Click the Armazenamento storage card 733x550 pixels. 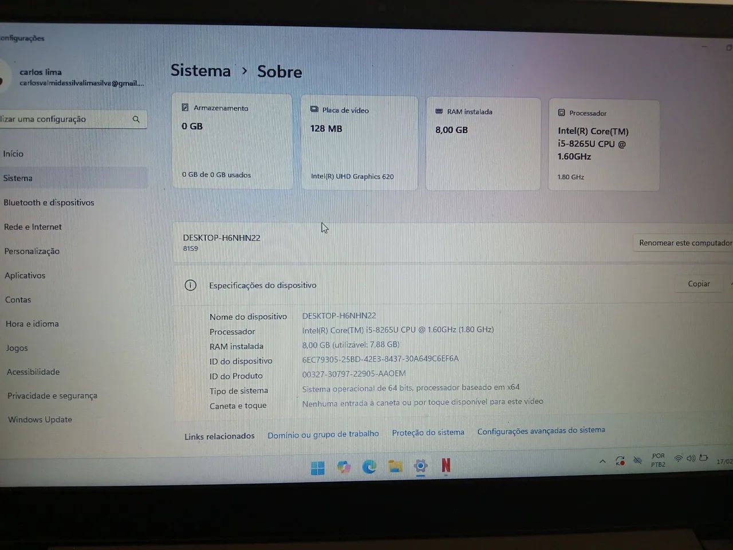(x=232, y=142)
